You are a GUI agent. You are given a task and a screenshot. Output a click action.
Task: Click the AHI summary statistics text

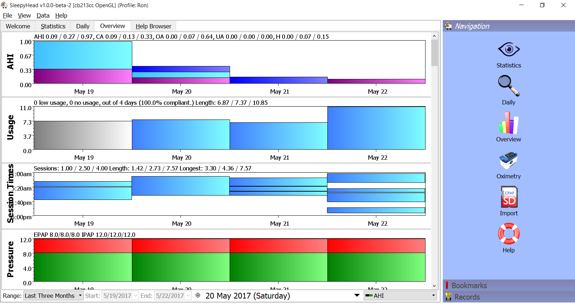181,37
